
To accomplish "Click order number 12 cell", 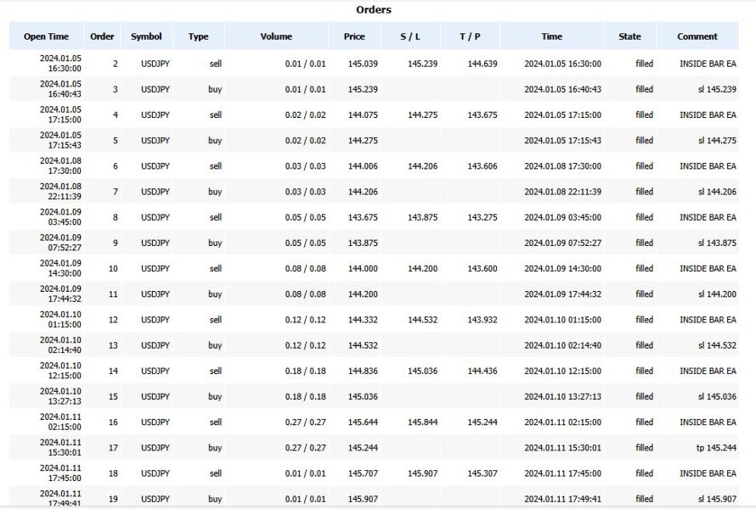I will 114,320.
